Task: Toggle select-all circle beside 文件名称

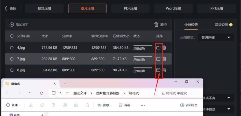Action: [12, 36]
